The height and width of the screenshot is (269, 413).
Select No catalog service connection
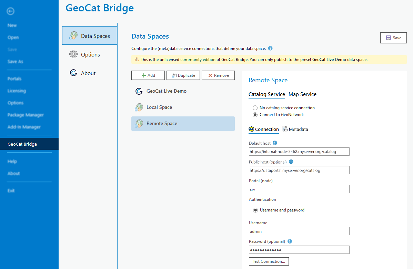tap(255, 108)
